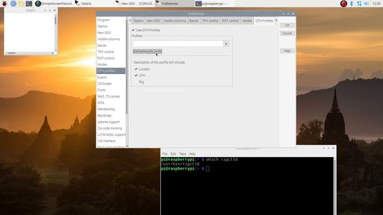
Task: Select Membership in the preferences list
Action: 111,109
